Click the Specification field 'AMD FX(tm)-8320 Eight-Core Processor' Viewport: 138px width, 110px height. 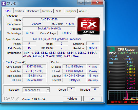click(x=61, y=39)
